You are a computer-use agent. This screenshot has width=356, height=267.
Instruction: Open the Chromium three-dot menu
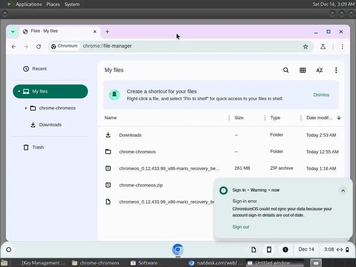tap(342, 47)
